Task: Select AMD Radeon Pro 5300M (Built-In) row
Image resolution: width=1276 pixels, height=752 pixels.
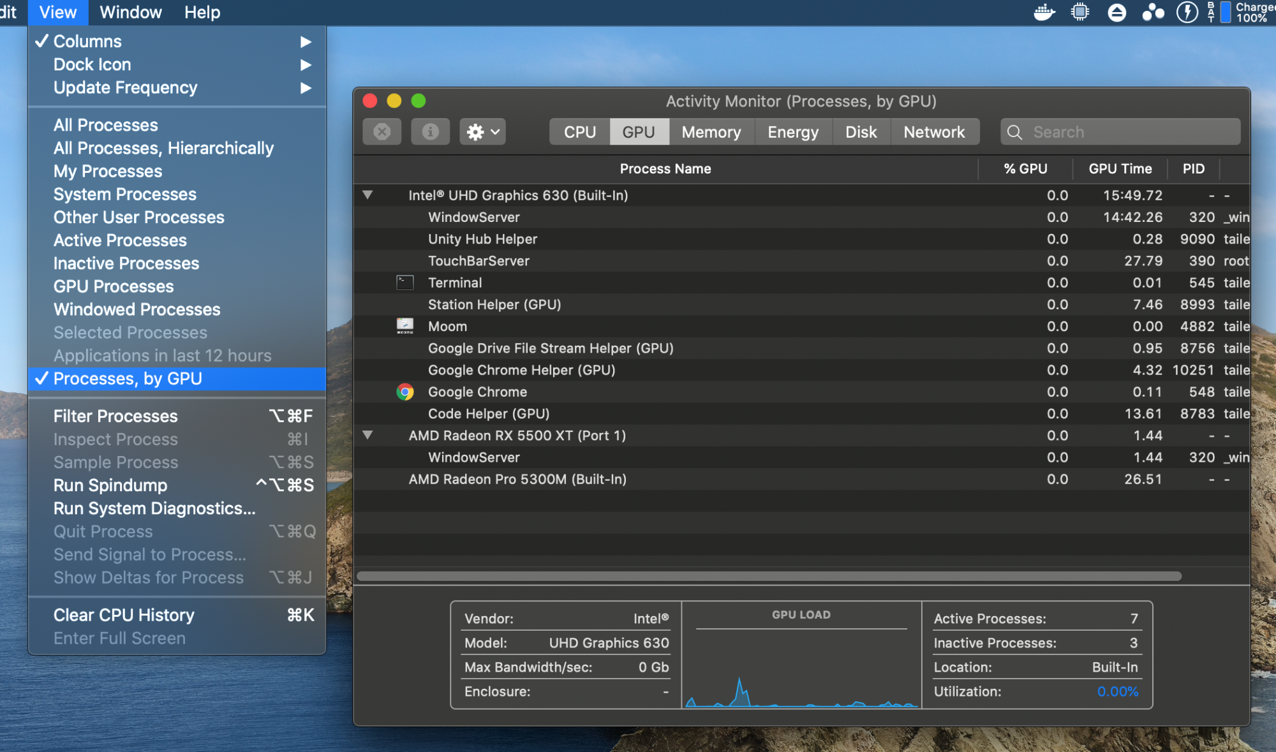Action: pos(802,479)
